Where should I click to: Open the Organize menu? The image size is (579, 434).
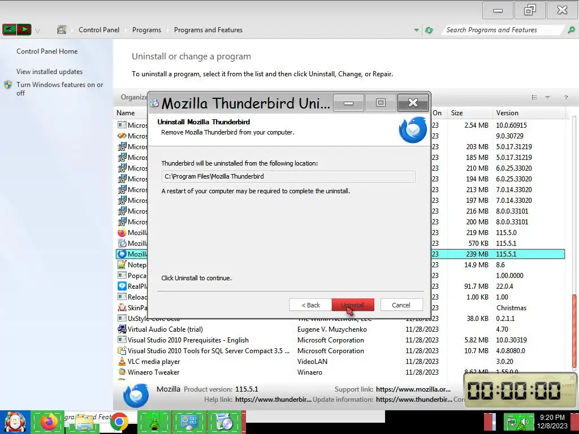[133, 97]
